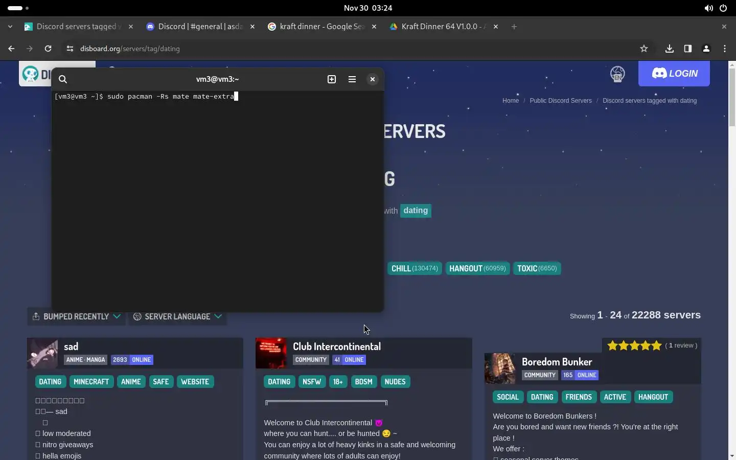Select the HANGOUT tag filter
The width and height of the screenshot is (736, 460).
(x=477, y=268)
